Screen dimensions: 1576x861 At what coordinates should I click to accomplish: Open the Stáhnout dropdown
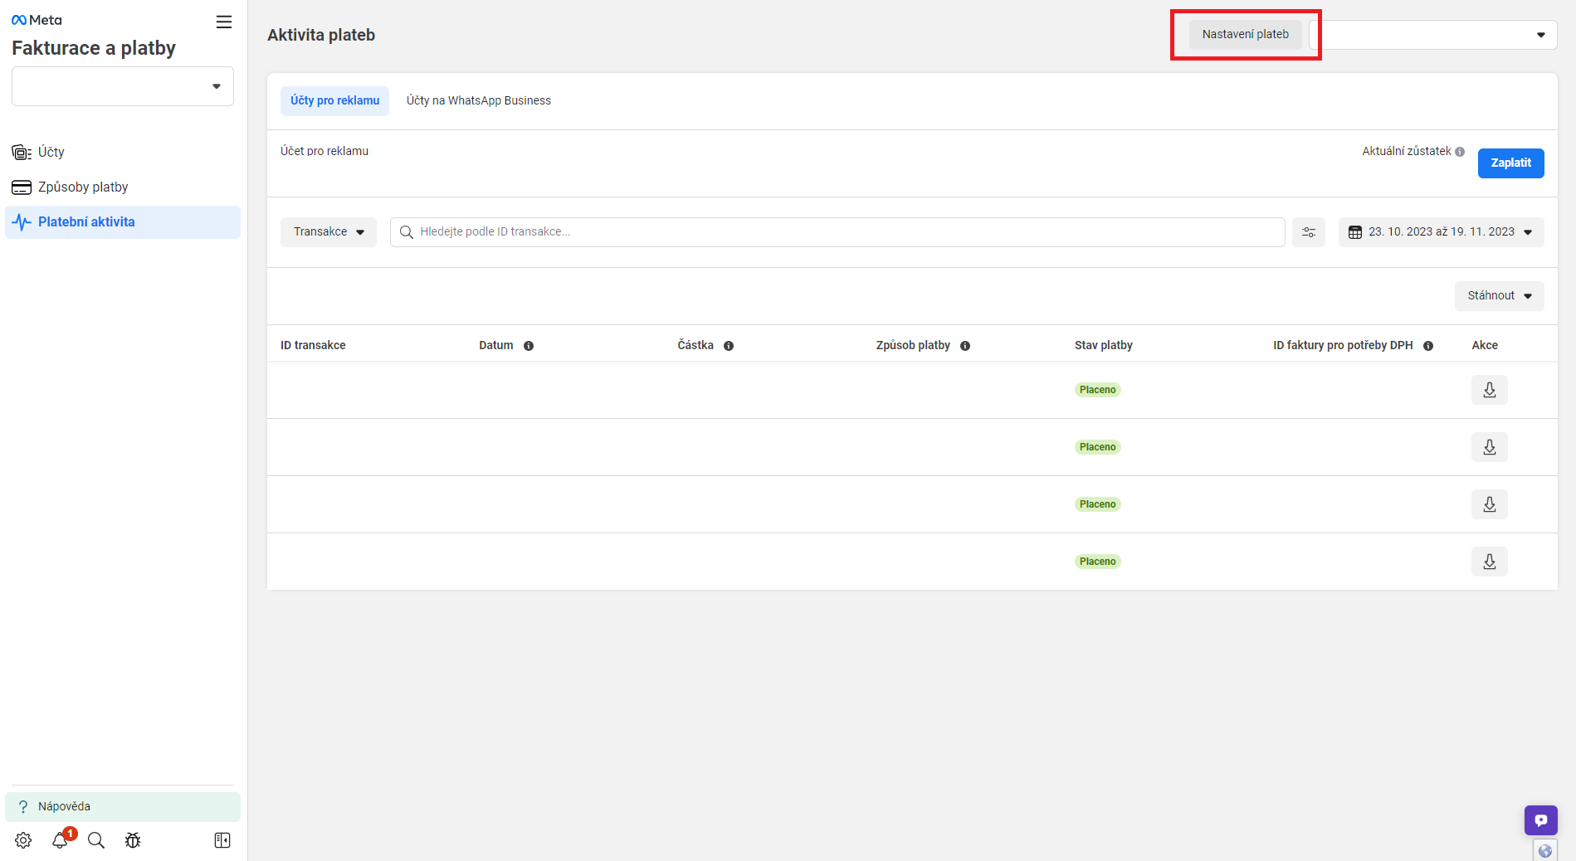click(x=1499, y=296)
